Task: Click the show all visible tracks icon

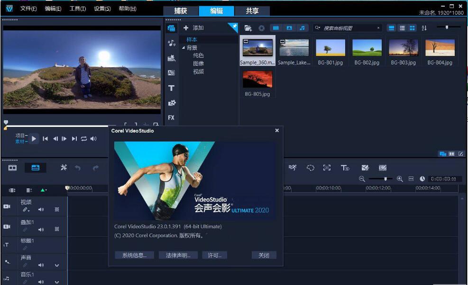Action: [12, 190]
